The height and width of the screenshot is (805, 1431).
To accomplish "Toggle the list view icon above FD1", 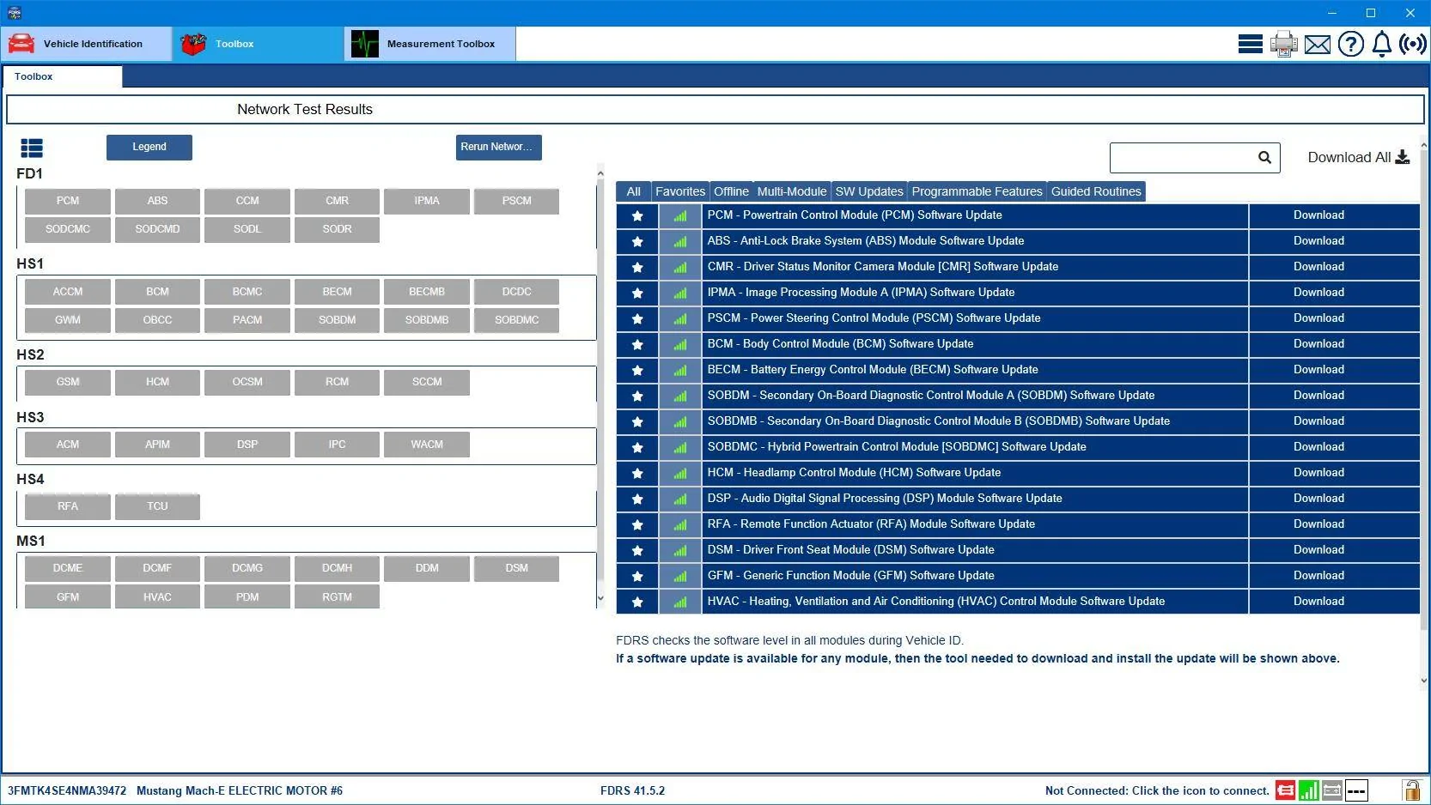I will click(32, 148).
